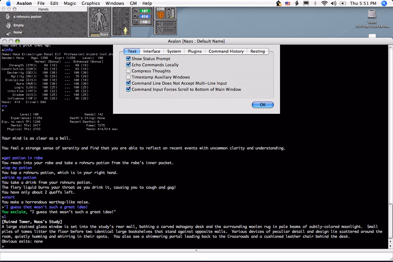
Task: Open the Graphics menu
Action: point(91,3)
